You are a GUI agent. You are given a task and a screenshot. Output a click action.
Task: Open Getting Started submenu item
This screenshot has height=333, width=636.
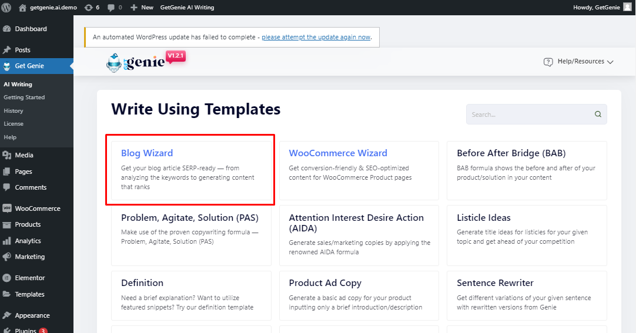24,97
